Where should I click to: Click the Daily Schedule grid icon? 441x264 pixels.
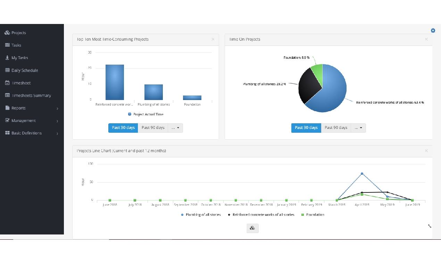coord(7,70)
